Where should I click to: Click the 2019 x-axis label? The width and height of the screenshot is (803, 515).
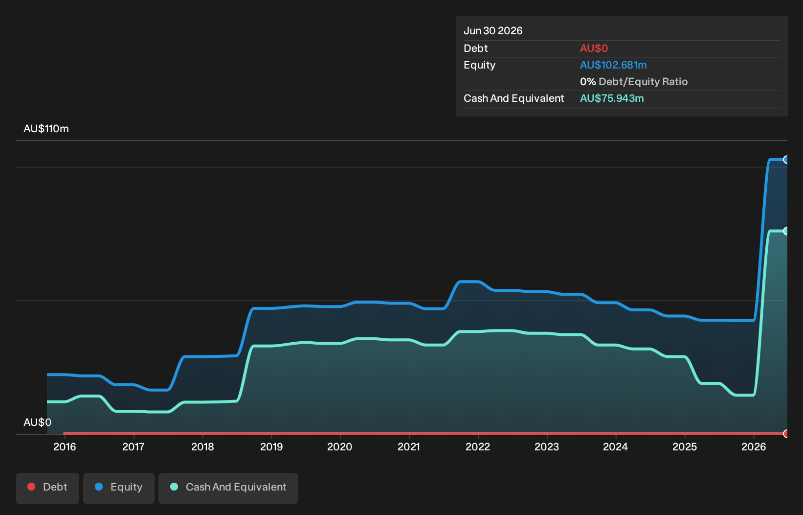tap(271, 447)
